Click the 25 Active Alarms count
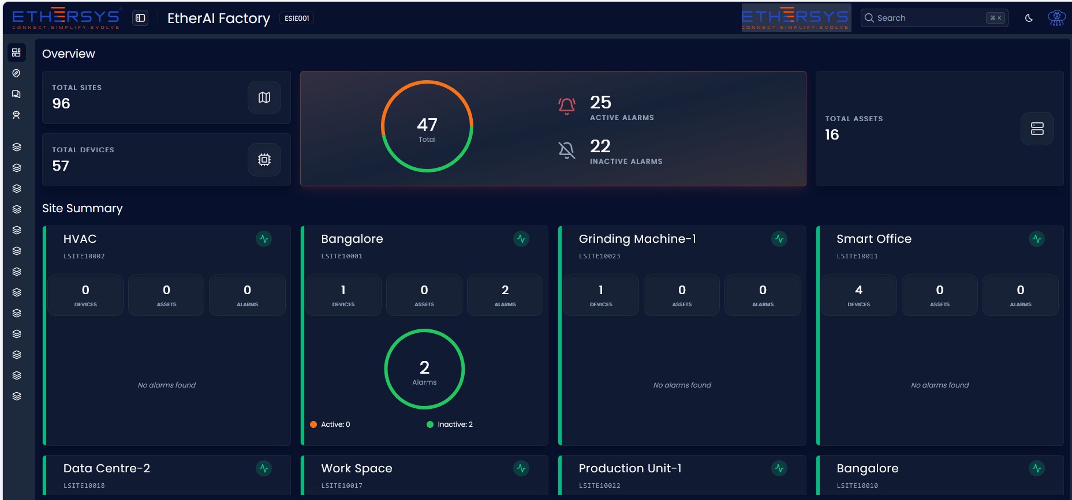 [600, 102]
